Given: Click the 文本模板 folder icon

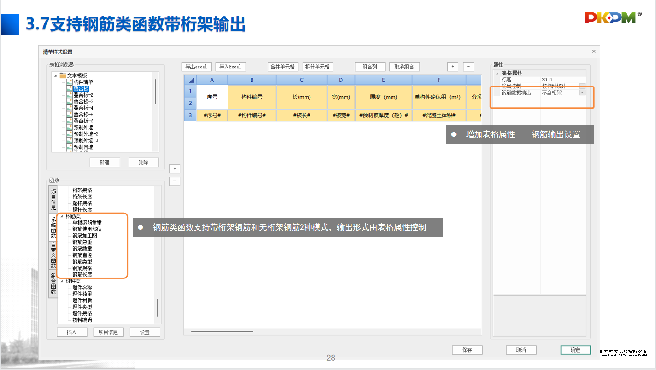Looking at the screenshot, I should point(63,75).
